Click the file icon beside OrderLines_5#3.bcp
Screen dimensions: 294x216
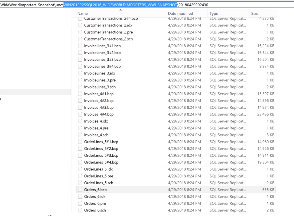tap(80, 155)
